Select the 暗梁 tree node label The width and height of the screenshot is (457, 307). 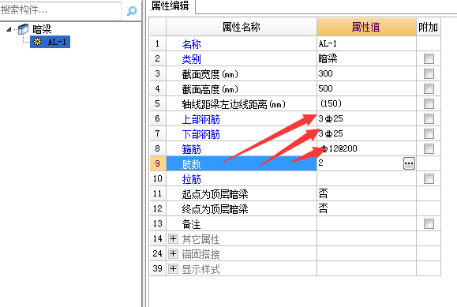(42, 29)
